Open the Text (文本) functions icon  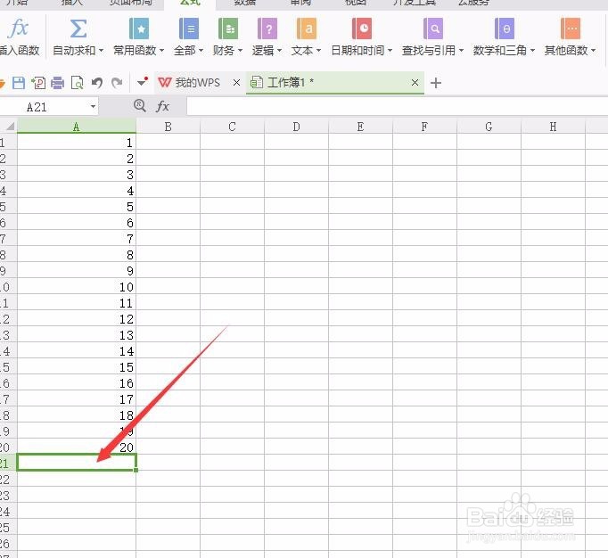click(307, 29)
